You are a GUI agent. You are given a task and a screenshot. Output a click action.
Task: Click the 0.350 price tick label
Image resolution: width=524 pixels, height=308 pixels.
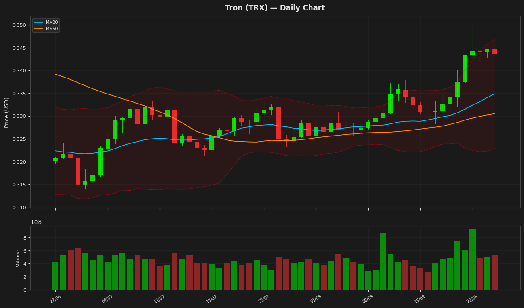pyautogui.click(x=19, y=25)
